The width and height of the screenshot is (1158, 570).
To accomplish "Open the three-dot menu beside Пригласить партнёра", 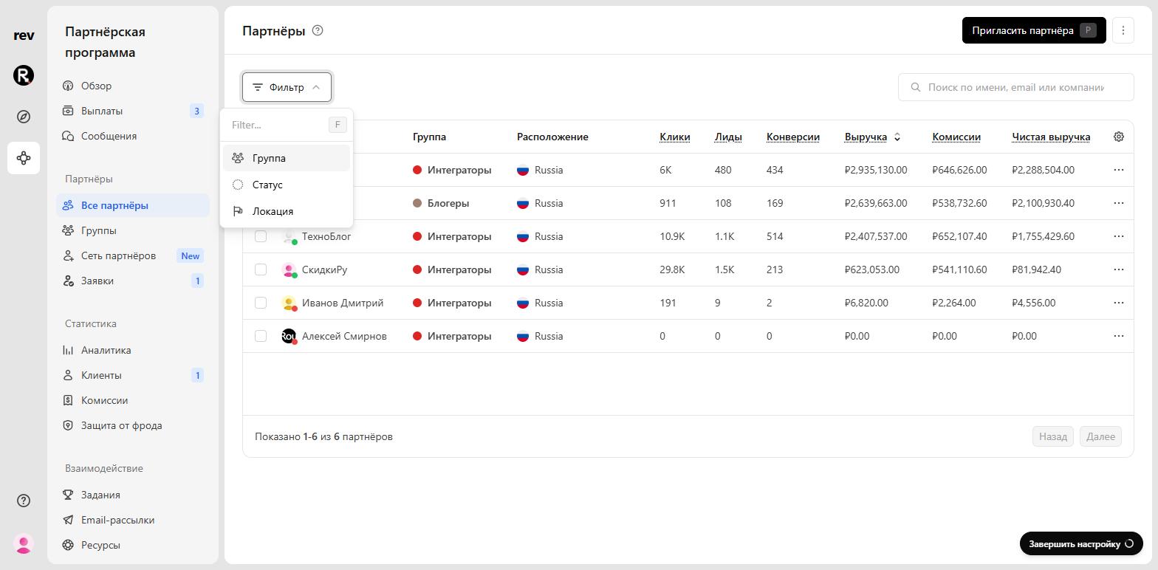I will (x=1123, y=30).
